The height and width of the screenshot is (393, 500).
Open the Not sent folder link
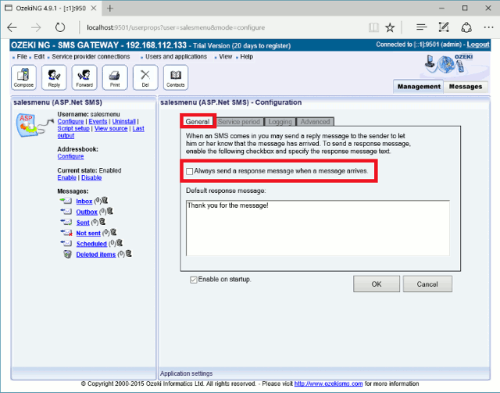pyautogui.click(x=88, y=233)
